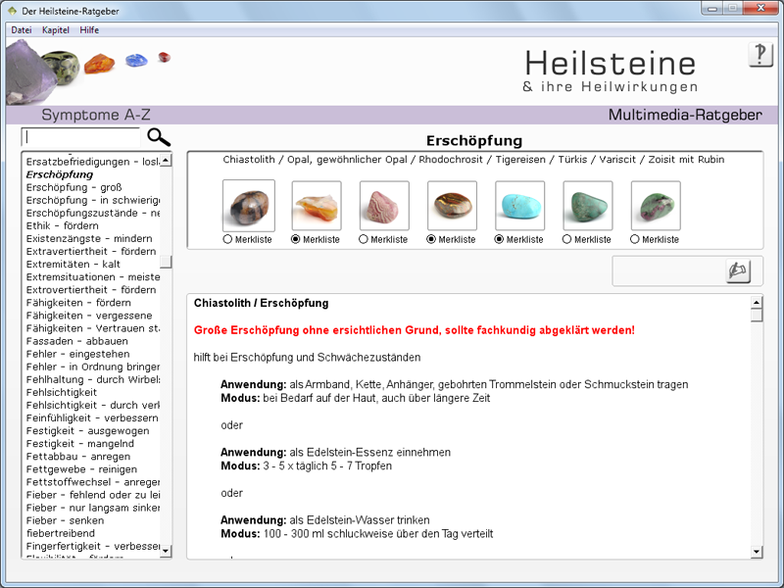Toggle Merkliste radio under Rhodochrosit

(365, 239)
